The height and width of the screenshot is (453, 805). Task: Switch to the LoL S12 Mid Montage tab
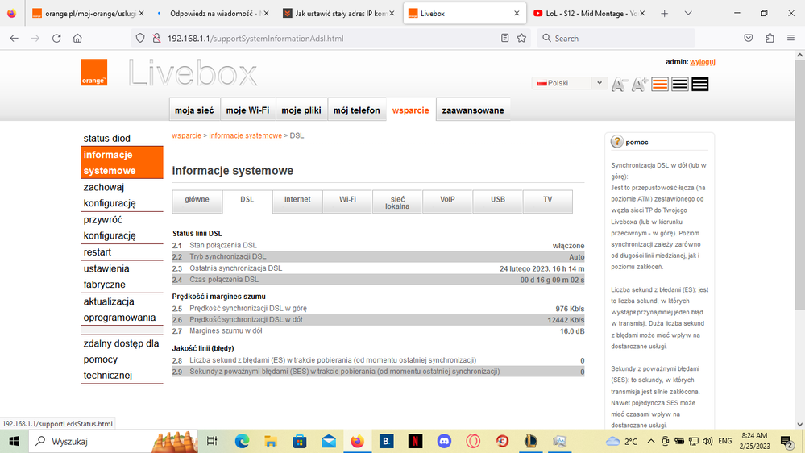589,14
